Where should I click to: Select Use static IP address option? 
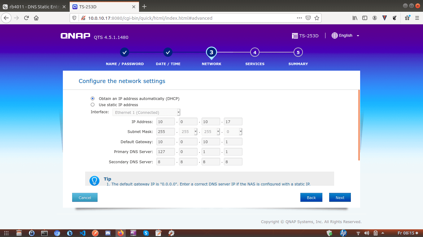tap(93, 105)
